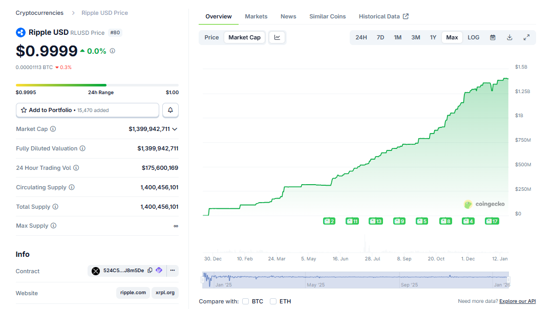Open the Explore our API link

517,301
